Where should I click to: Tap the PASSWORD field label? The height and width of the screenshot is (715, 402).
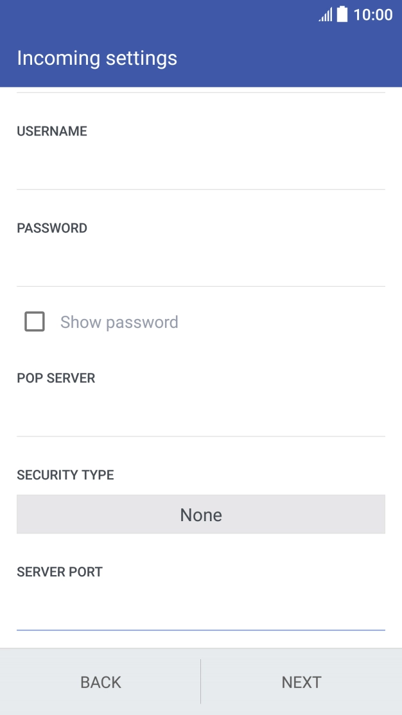52,228
